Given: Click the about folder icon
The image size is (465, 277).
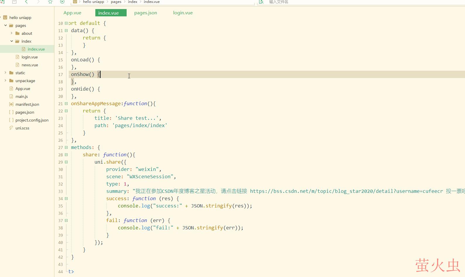Looking at the screenshot, I should [17, 33].
